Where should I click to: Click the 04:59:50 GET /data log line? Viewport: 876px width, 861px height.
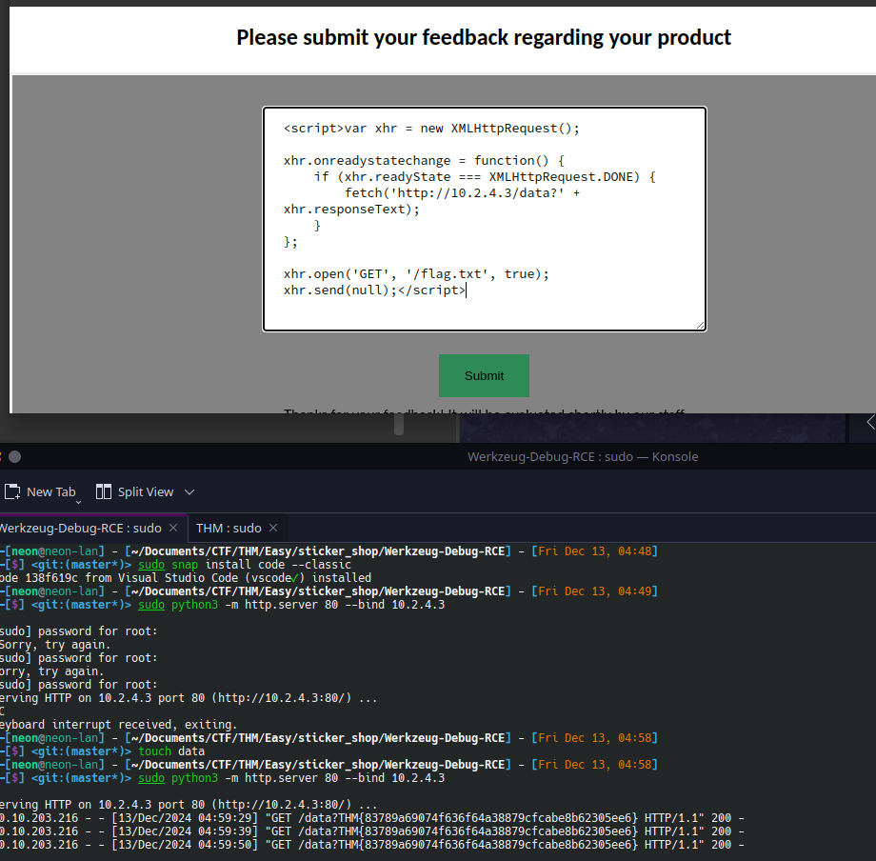[x=371, y=845]
